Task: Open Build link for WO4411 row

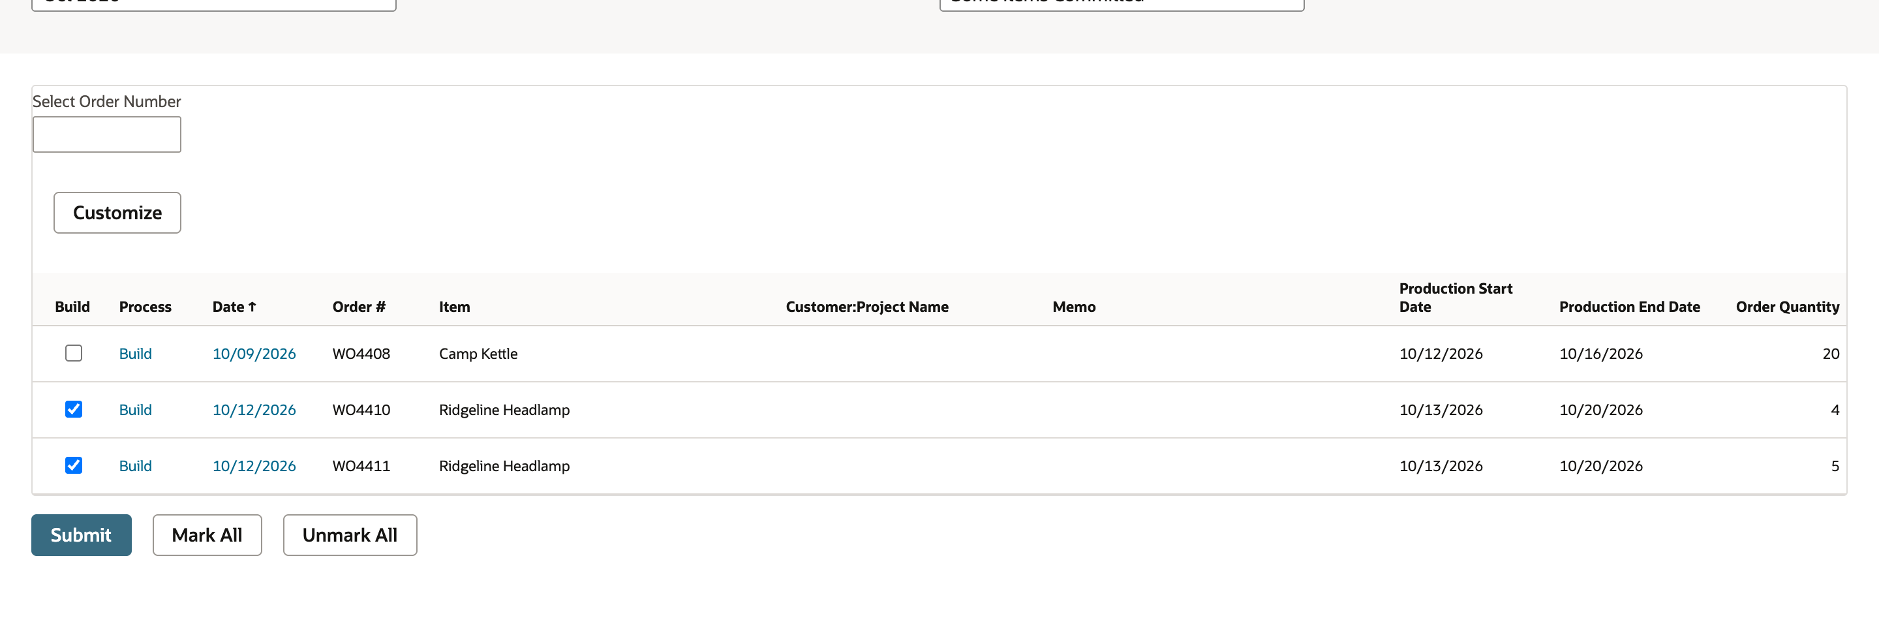Action: 136,466
